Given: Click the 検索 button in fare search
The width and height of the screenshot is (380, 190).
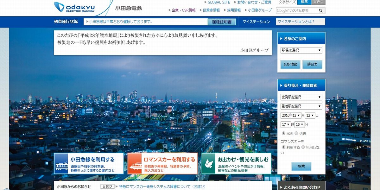Looking at the screenshot, I should pyautogui.click(x=301, y=166).
